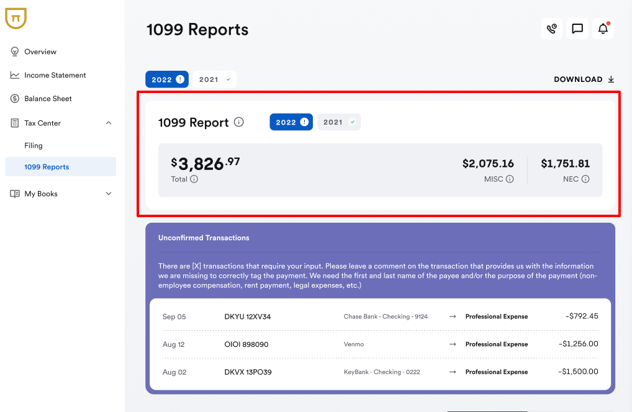Select the 2022 tab above the report card
The image size is (632, 412).
(x=167, y=79)
